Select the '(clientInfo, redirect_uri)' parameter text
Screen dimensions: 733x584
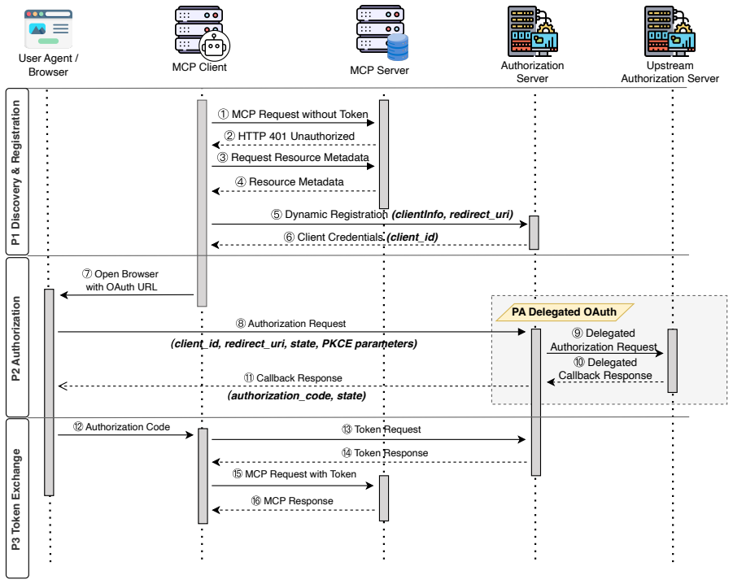tap(452, 215)
